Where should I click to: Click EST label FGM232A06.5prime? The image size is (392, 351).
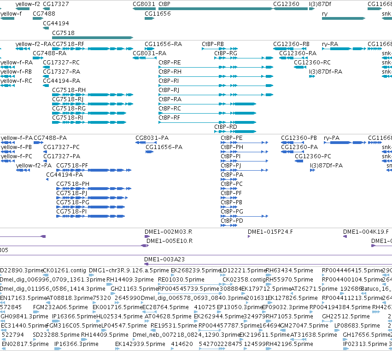click(x=60, y=307)
